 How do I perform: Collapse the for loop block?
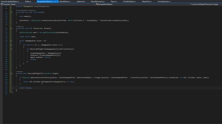(11, 45)
